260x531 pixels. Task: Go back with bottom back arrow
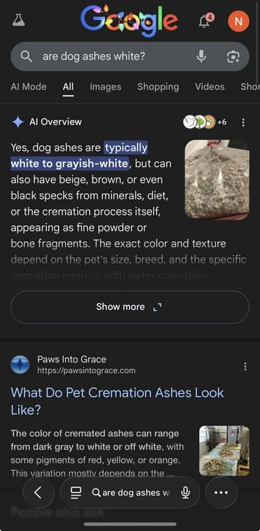point(39,492)
